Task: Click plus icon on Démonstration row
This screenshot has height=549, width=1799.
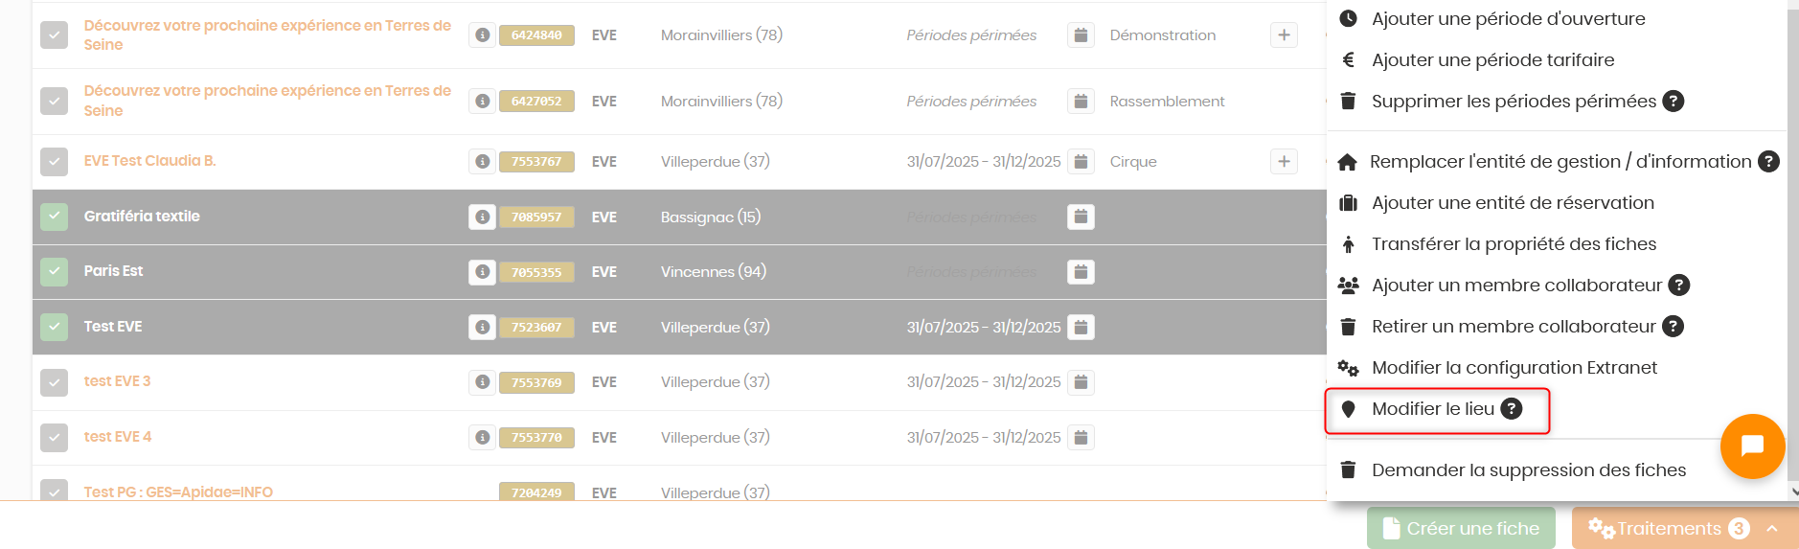Action: coord(1284,35)
